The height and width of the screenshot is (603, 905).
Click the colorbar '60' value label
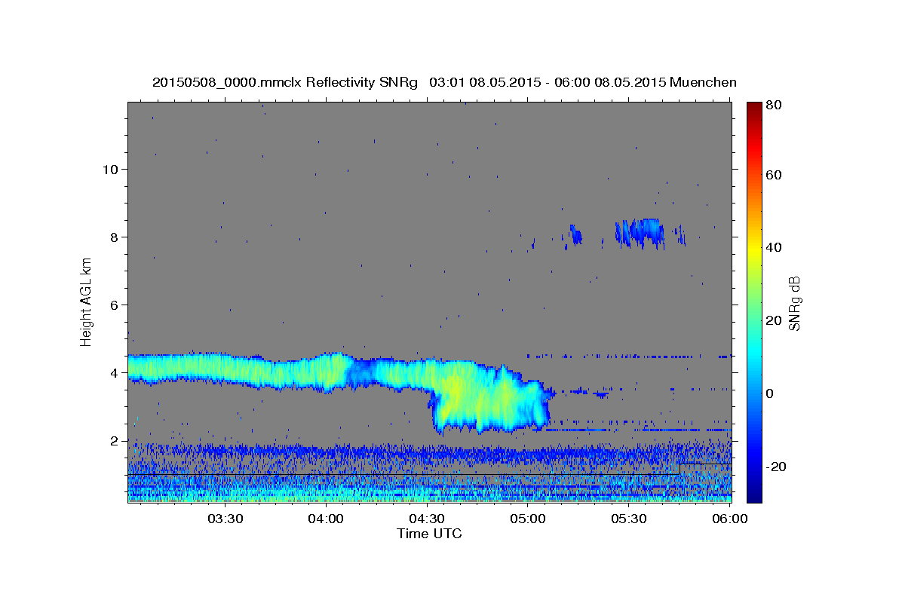(x=773, y=175)
